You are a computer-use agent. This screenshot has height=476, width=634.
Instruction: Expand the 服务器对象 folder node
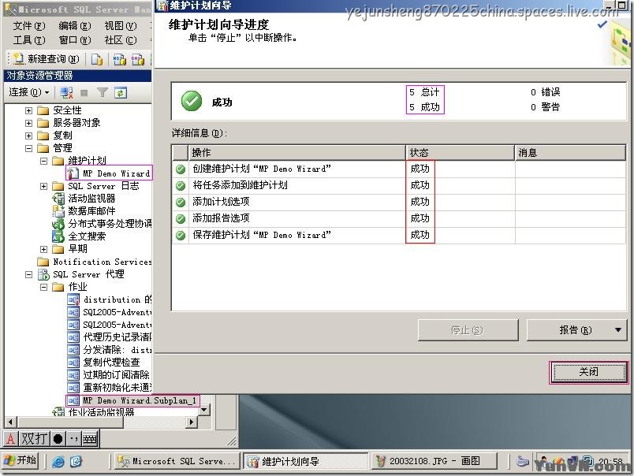pyautogui.click(x=28, y=123)
